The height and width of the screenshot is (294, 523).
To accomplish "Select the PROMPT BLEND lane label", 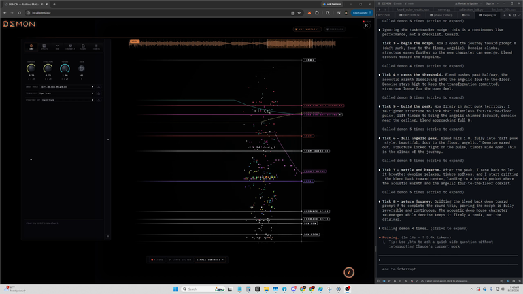I will [314, 171].
